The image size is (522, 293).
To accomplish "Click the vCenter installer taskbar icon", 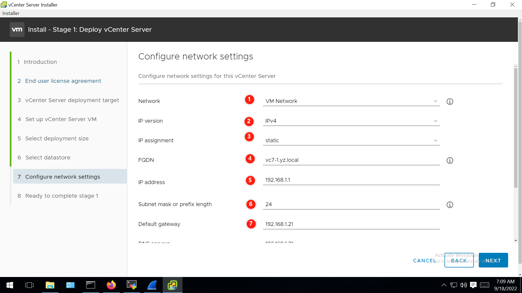I will [x=172, y=285].
